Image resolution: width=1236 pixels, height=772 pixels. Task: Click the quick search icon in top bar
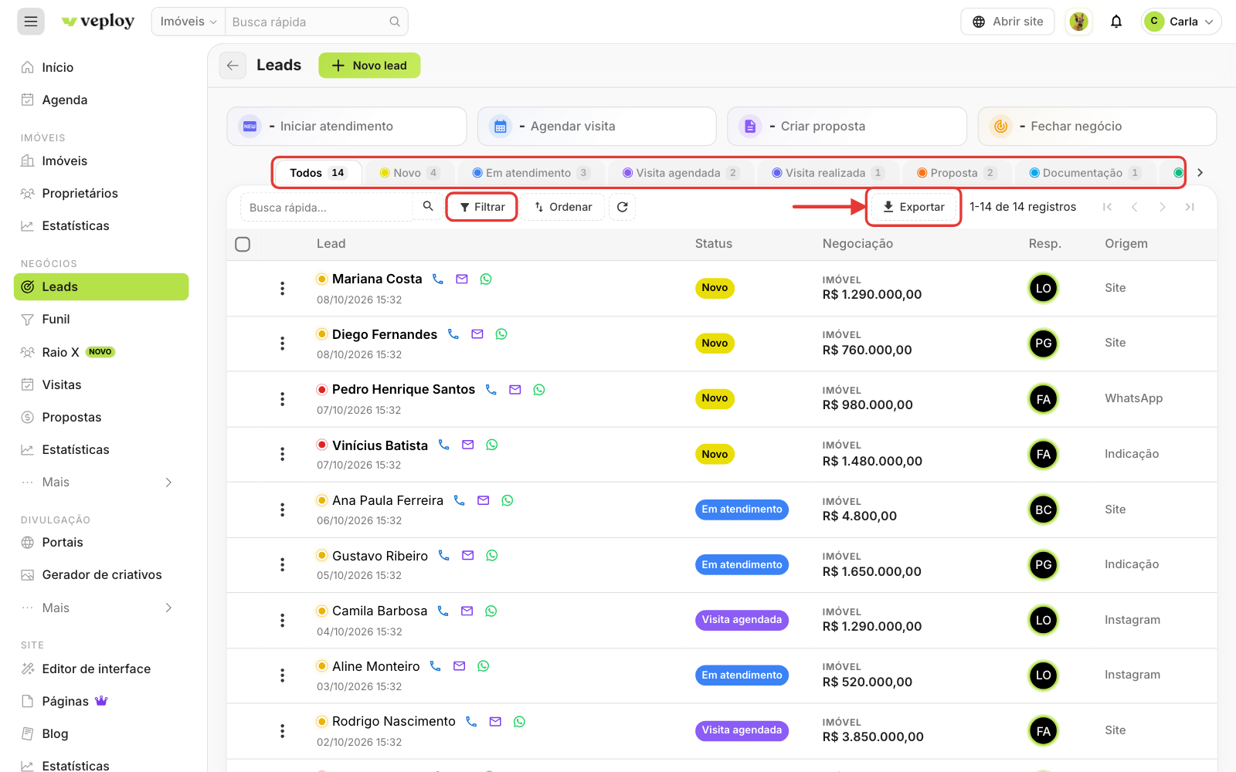tap(395, 22)
